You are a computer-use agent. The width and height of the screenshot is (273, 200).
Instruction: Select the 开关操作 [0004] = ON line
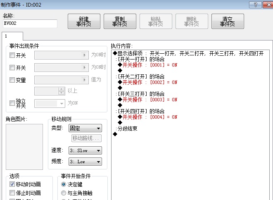coord(147,117)
